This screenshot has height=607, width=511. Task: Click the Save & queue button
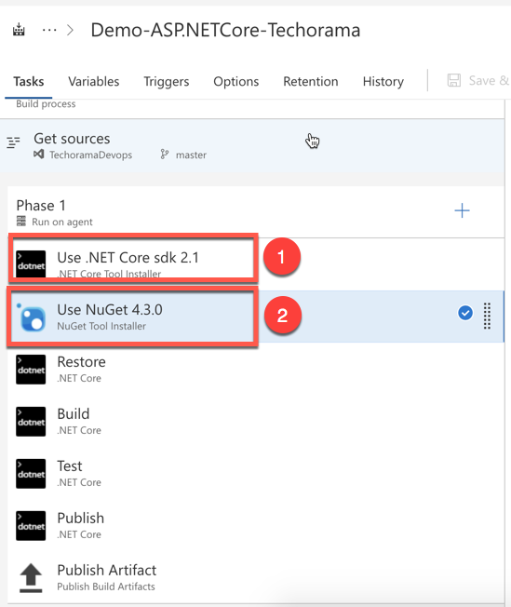478,80
